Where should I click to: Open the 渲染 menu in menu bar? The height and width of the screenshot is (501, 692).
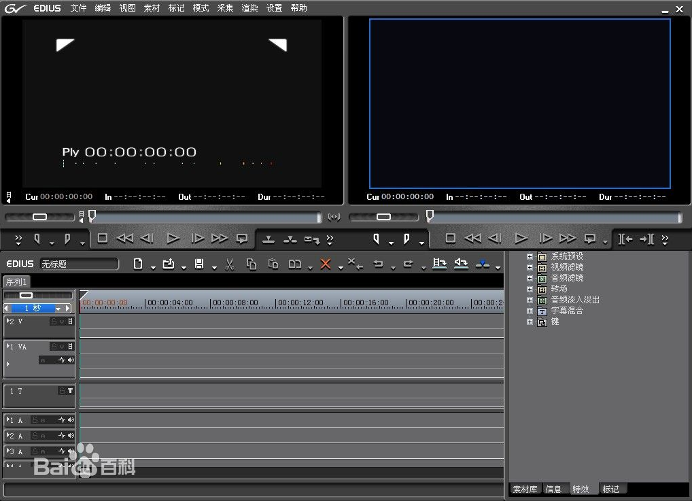pyautogui.click(x=249, y=8)
